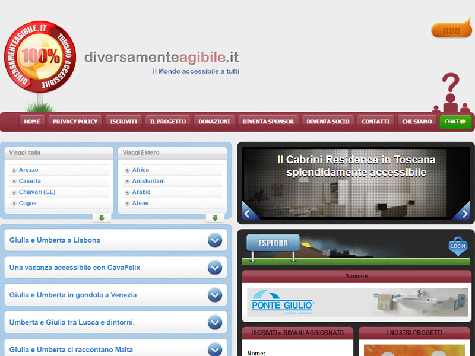Select the bullet next to Arezzo
This screenshot has height=356, width=475.
tap(13, 170)
